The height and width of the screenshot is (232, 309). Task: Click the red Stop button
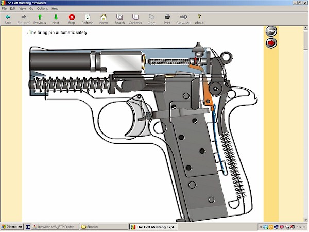(x=72, y=20)
